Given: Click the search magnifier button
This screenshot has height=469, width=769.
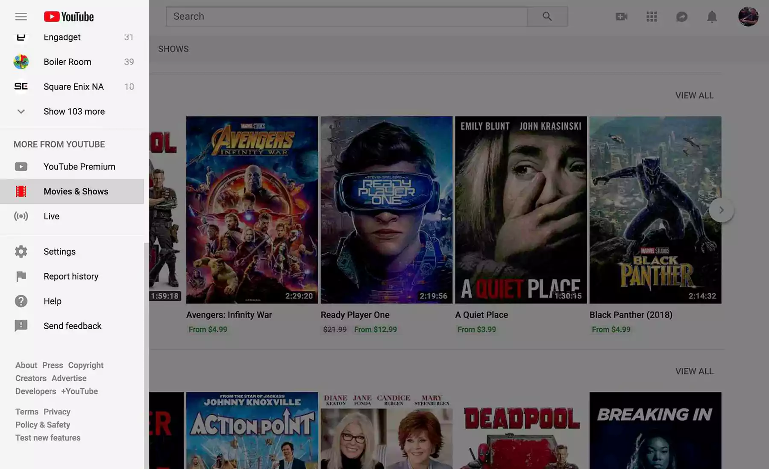Looking at the screenshot, I should [547, 17].
